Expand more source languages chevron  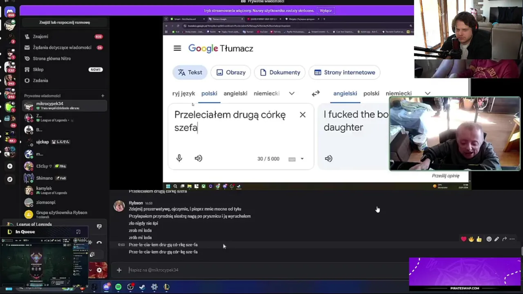[x=292, y=94]
